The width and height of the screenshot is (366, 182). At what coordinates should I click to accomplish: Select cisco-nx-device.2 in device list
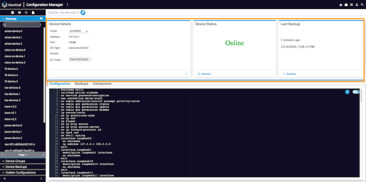15,62
